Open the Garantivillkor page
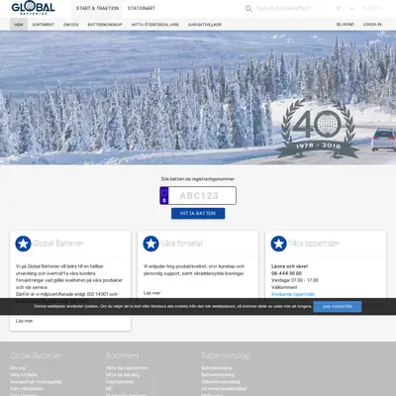 (x=205, y=25)
